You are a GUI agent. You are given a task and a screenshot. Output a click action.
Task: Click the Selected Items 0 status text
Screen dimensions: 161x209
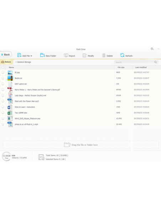tap(56, 159)
